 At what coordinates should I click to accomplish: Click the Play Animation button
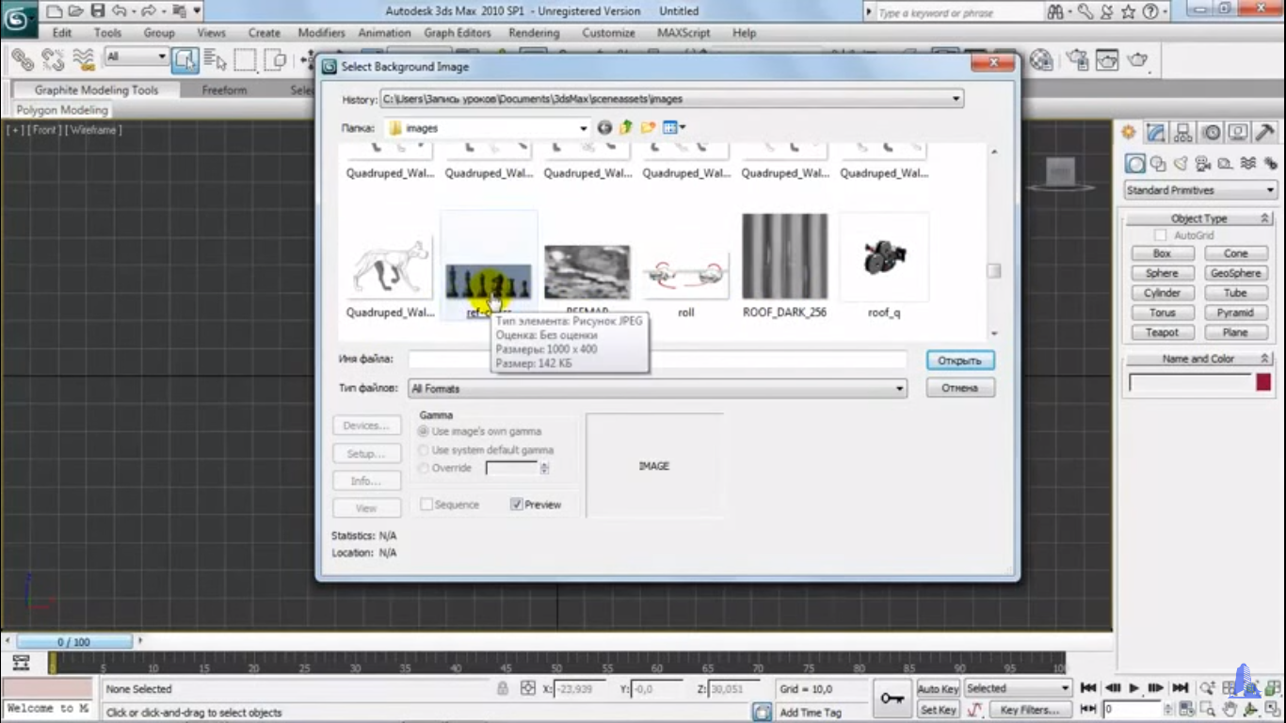(1134, 688)
